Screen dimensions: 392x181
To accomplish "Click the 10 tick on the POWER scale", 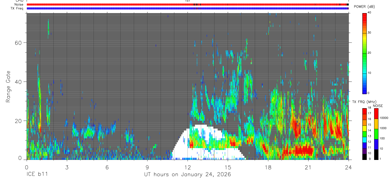I will 369,73.
